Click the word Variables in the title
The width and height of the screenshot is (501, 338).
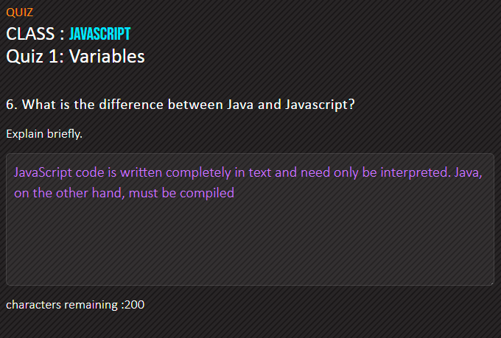click(x=107, y=57)
